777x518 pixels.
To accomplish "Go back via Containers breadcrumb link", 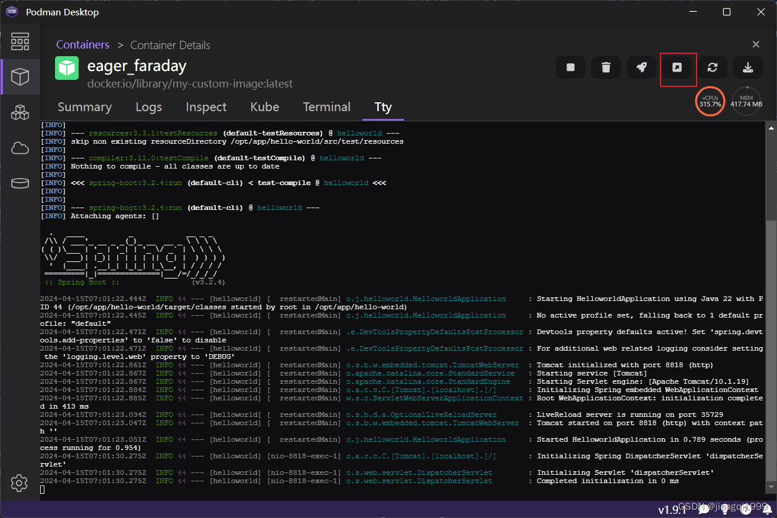I will click(83, 45).
